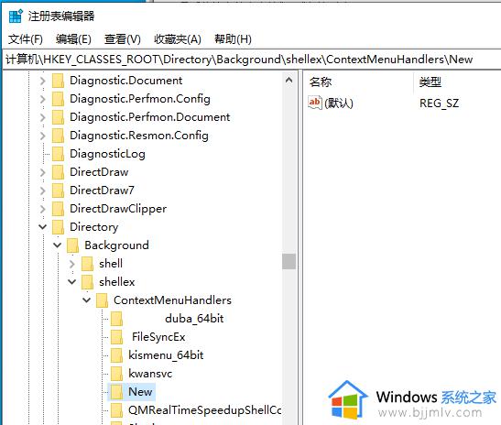Select the kwansvc key label

click(x=150, y=374)
